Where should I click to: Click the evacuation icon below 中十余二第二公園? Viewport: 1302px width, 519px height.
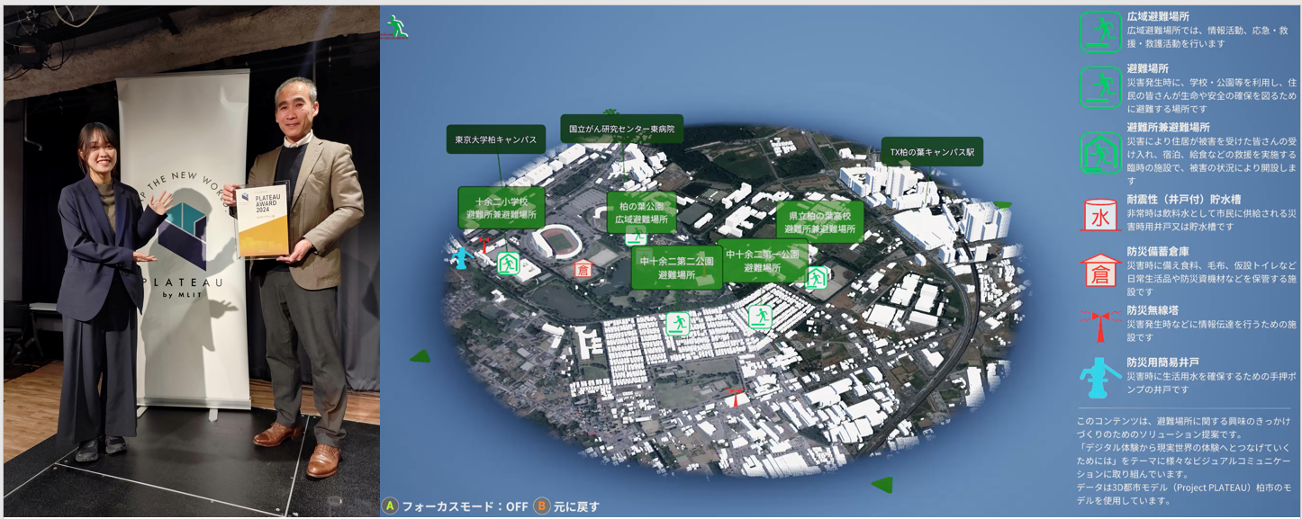pyautogui.click(x=678, y=324)
